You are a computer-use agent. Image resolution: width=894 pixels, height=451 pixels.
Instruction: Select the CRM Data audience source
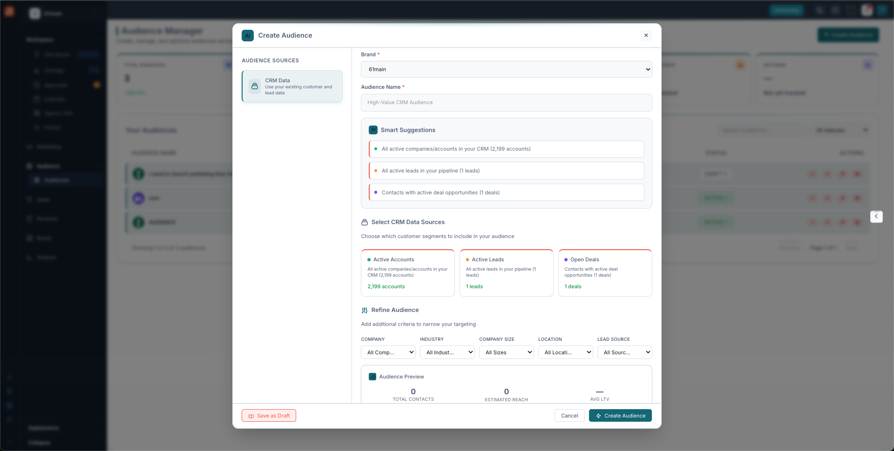[x=292, y=86]
